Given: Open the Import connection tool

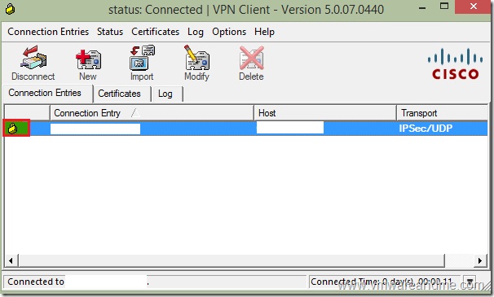Looking at the screenshot, I should point(142,63).
